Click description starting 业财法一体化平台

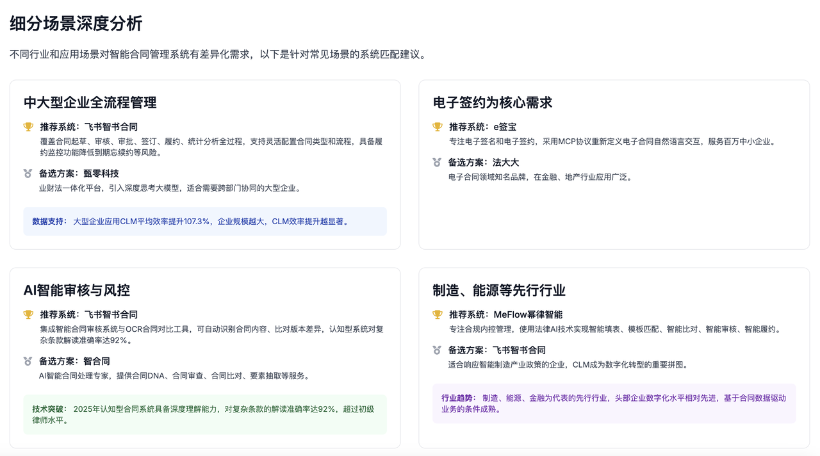click(x=170, y=188)
